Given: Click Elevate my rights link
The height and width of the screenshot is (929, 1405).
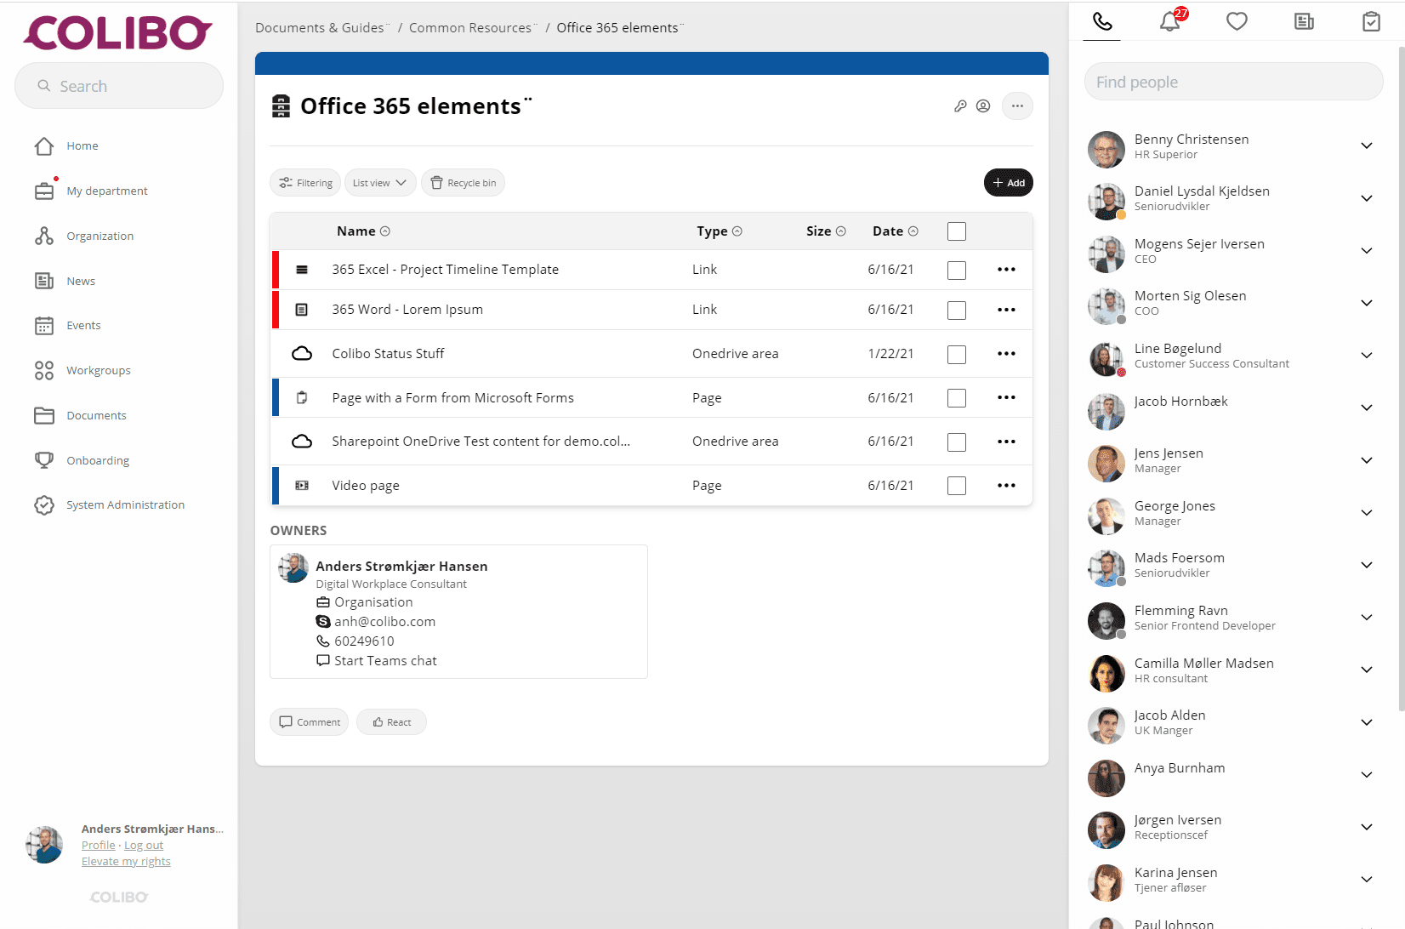Looking at the screenshot, I should click(x=126, y=862).
